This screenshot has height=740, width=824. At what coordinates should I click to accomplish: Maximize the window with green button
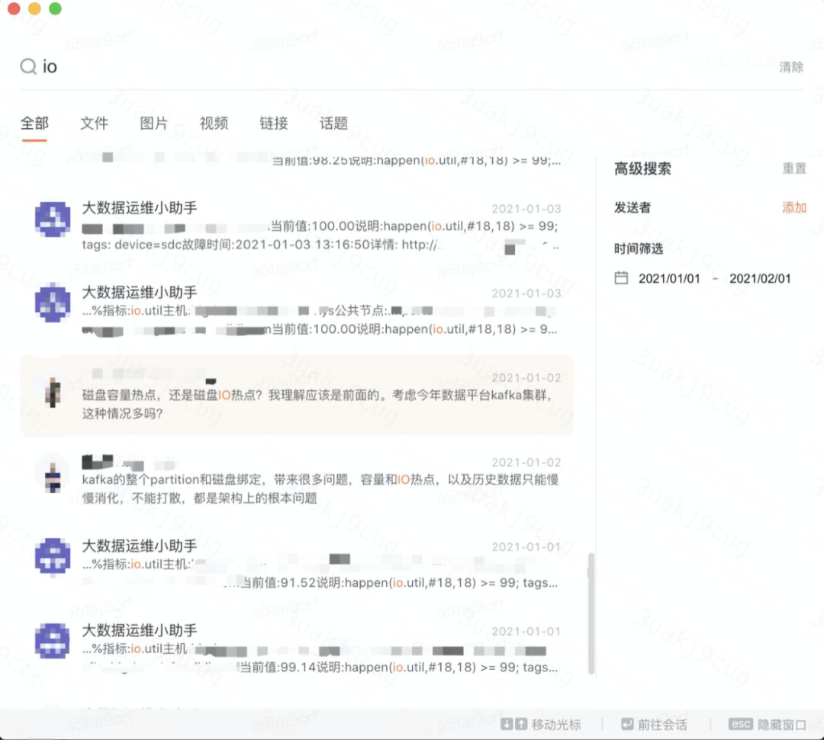click(x=55, y=8)
